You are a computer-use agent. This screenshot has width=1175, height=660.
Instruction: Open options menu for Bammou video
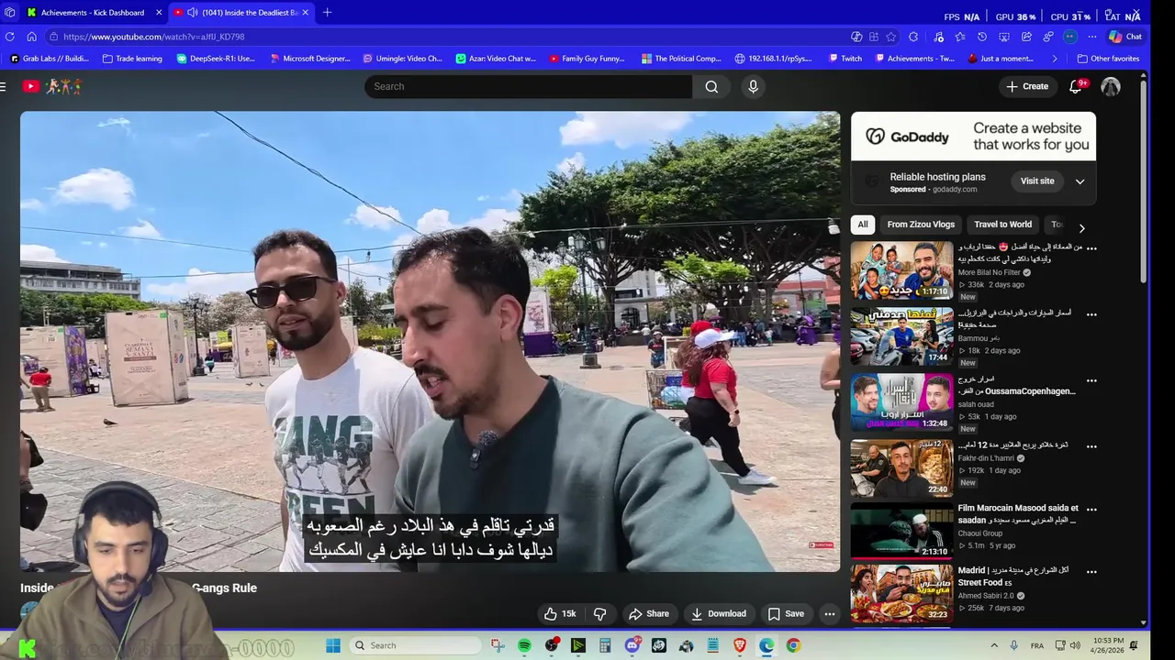point(1091,314)
